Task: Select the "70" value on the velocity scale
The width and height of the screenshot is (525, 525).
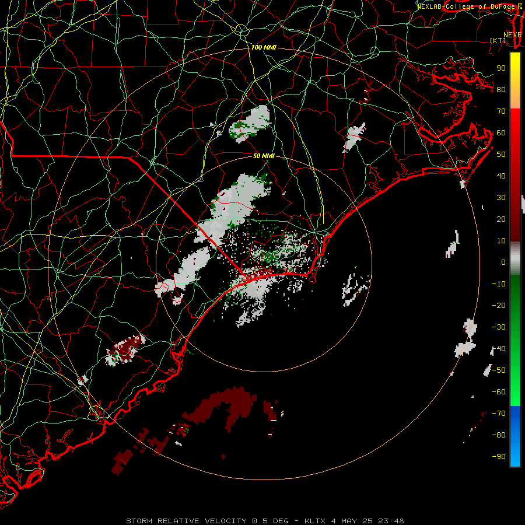Action: coord(501,111)
